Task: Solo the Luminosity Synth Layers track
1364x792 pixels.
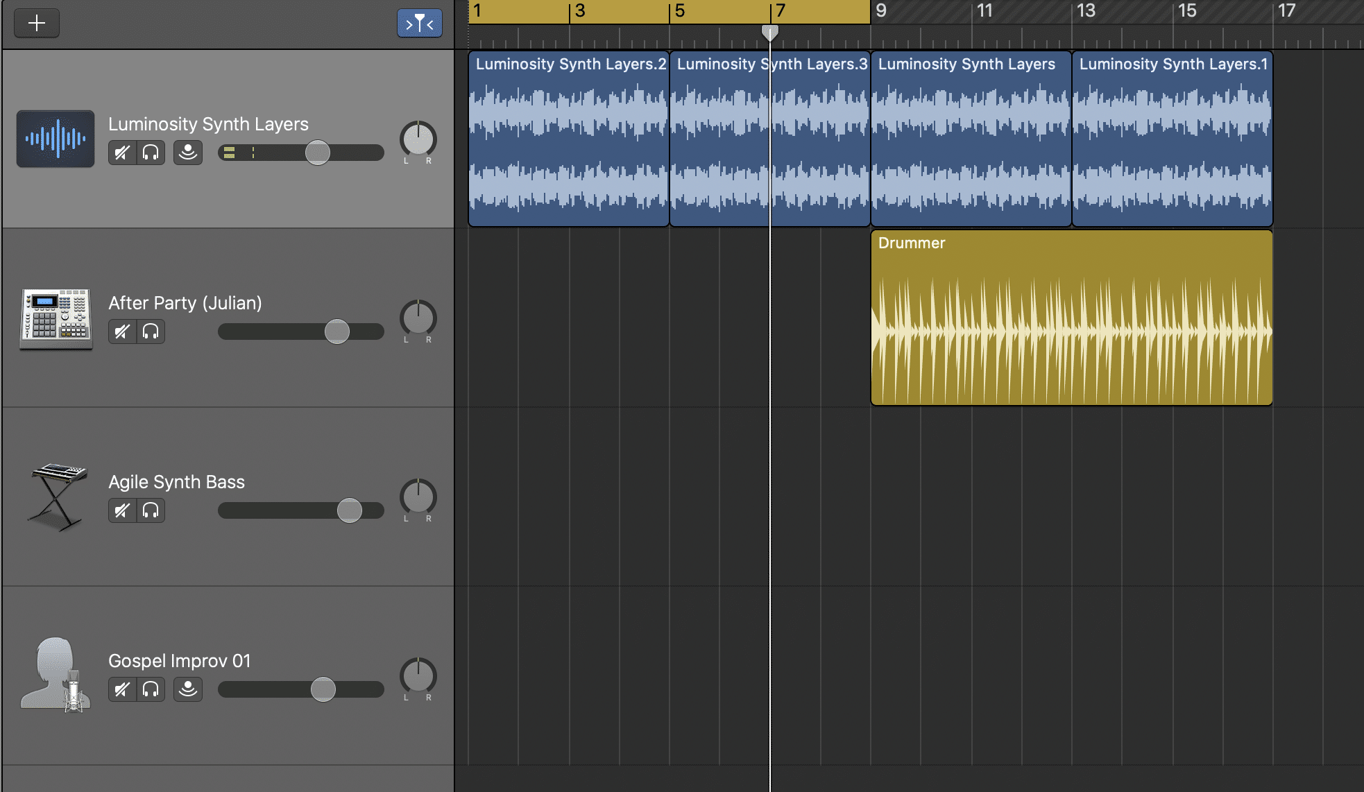Action: (x=151, y=153)
